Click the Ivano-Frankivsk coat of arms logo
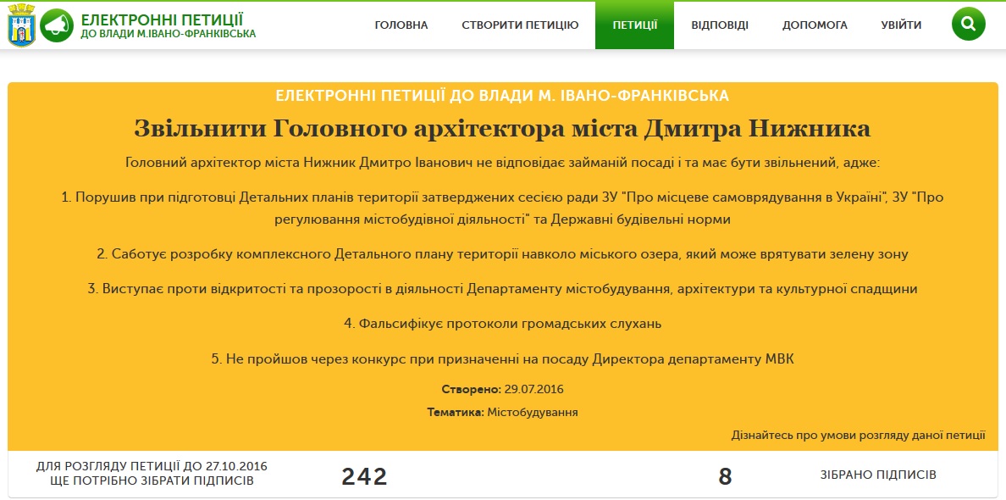The image size is (1006, 500). pyautogui.click(x=21, y=25)
